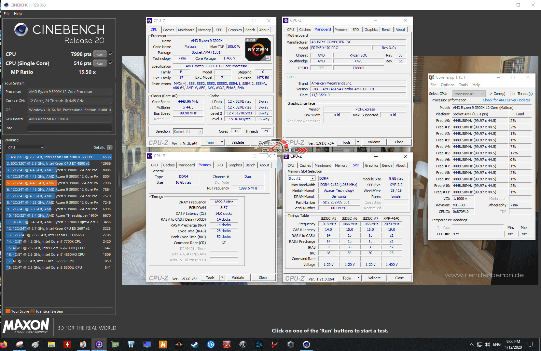Toggle the CPU test checkbox
The height and width of the screenshot is (351, 541).
(111, 54)
